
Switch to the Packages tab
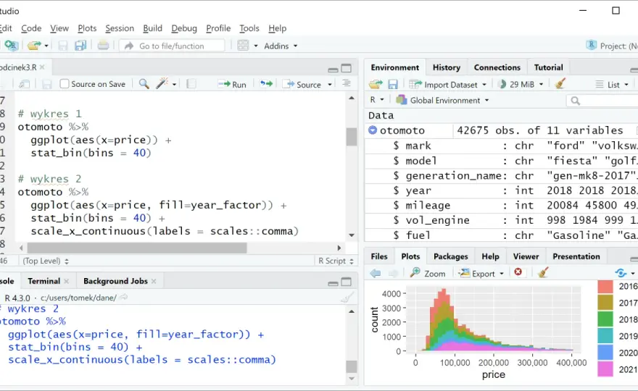pyautogui.click(x=450, y=256)
